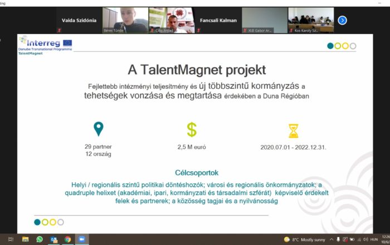Open Outlook from the taskbar
Screen dimensions: 390x245
coord(53,239)
